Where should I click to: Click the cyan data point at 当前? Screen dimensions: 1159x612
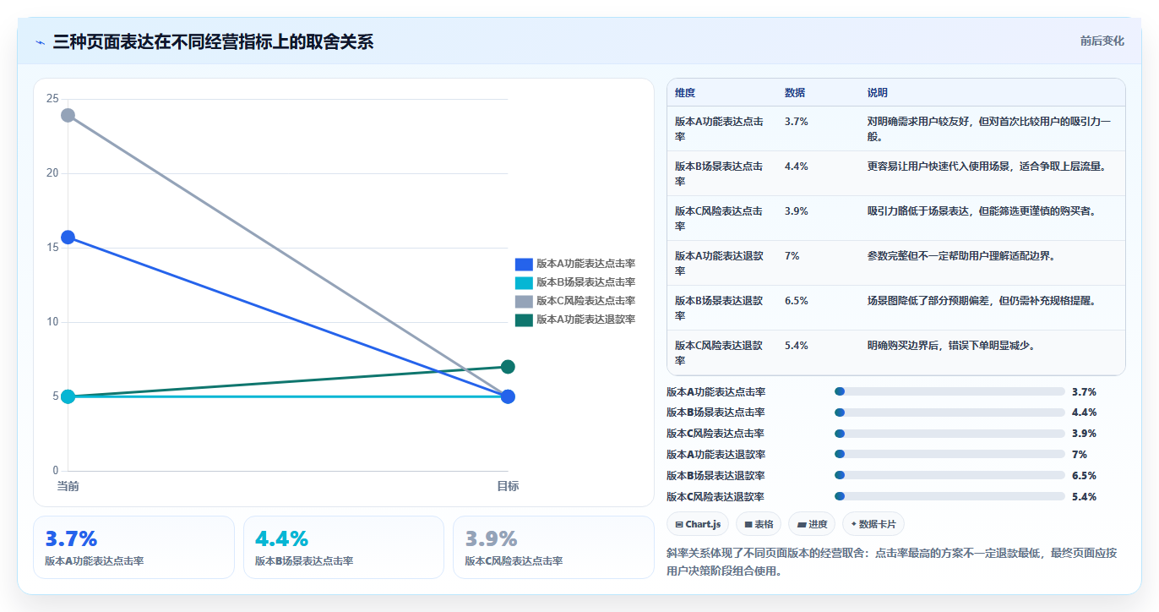pos(68,396)
